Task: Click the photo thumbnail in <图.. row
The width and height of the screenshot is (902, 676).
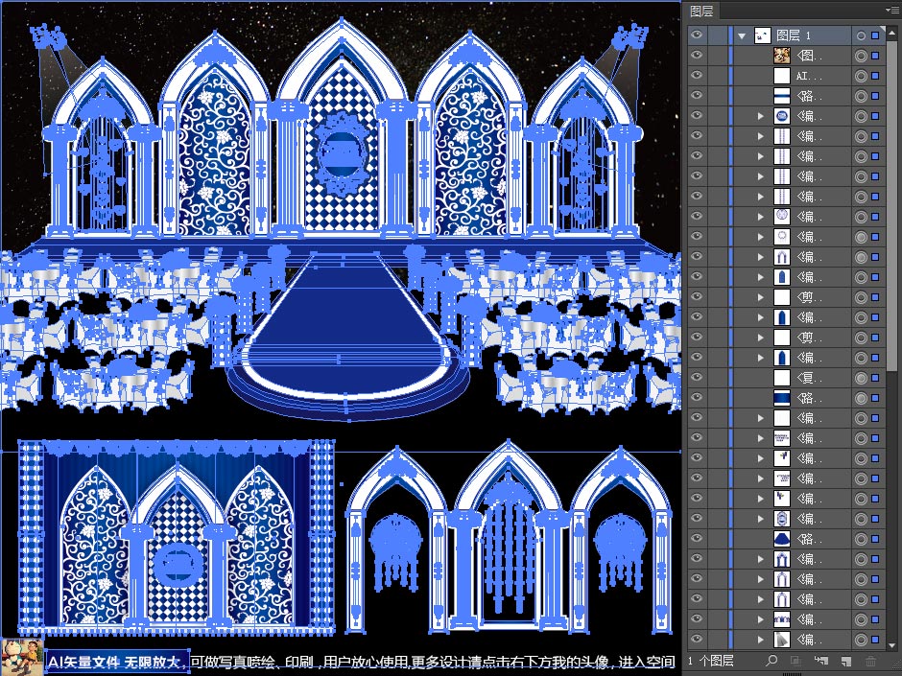Action: [x=782, y=56]
